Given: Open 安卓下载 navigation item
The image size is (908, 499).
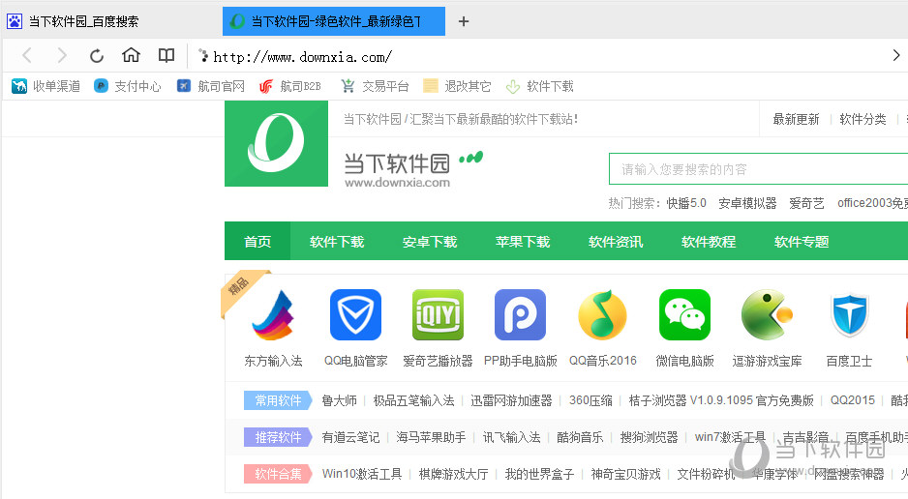Looking at the screenshot, I should [430, 241].
